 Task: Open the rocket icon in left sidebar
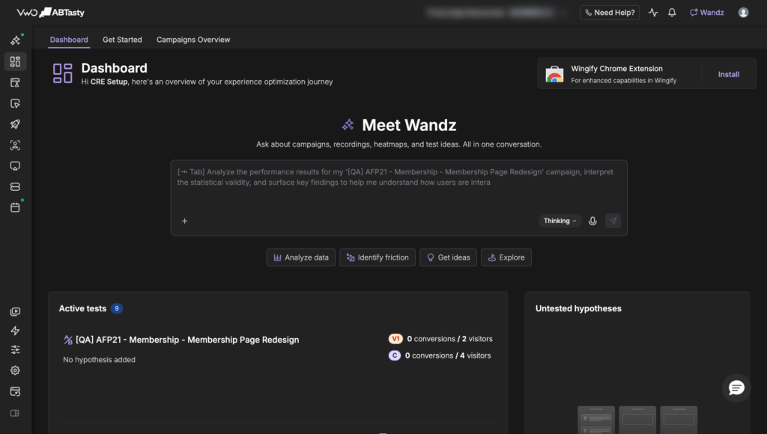[x=15, y=124]
